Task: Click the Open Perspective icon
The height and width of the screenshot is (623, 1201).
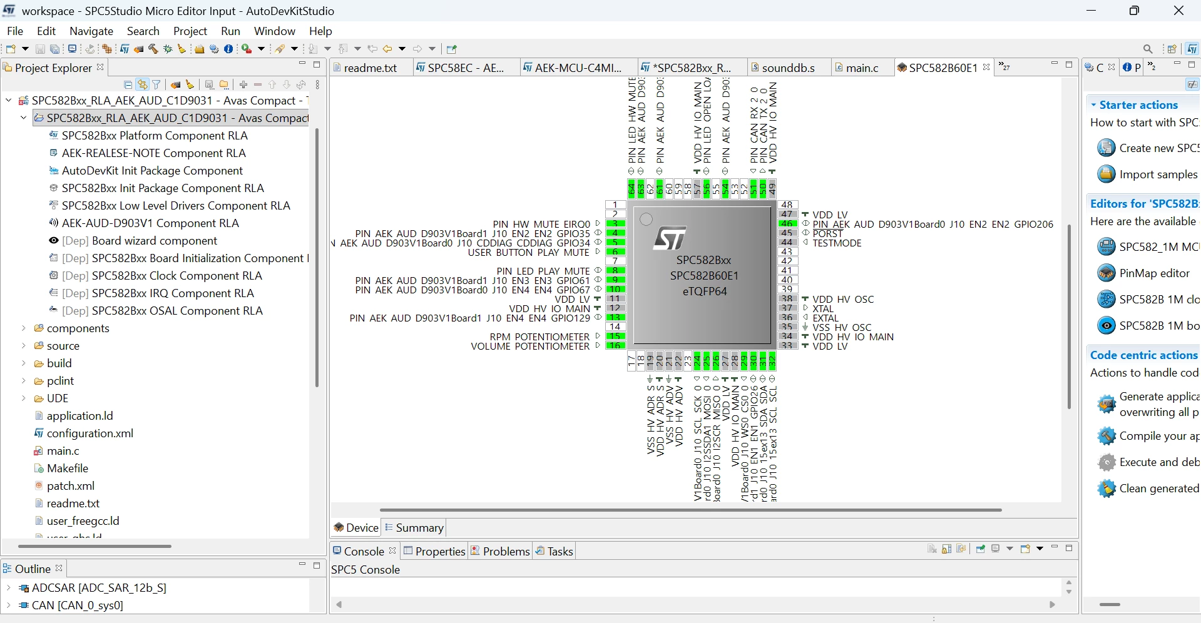Action: pos(1172,49)
